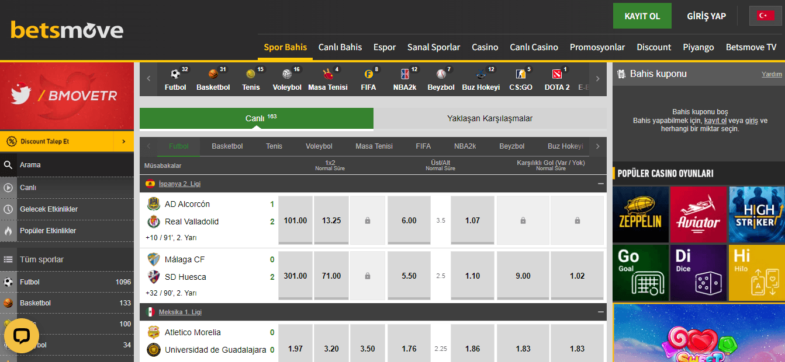
Task: Select the Beyzbol sport icon in carousel
Action: (x=441, y=79)
